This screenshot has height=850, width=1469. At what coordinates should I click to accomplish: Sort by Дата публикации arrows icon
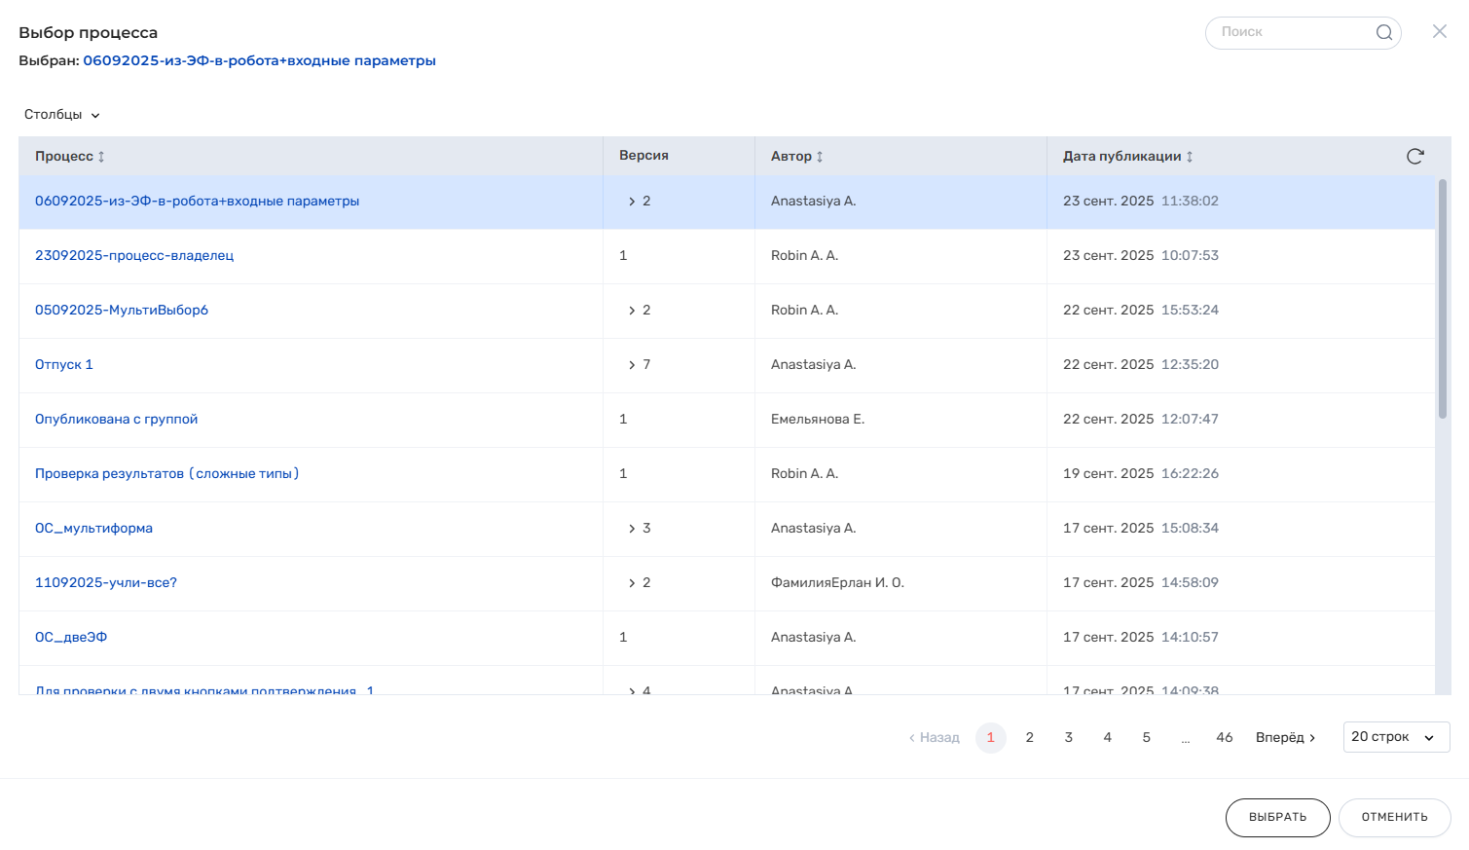pos(1190,157)
